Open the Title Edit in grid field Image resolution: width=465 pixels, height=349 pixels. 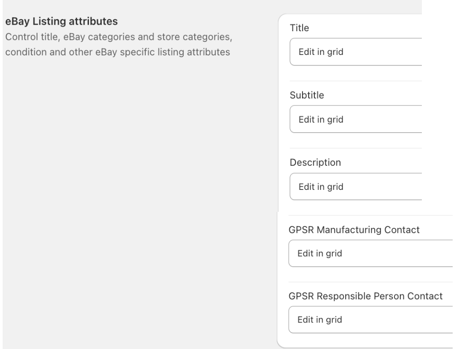356,52
